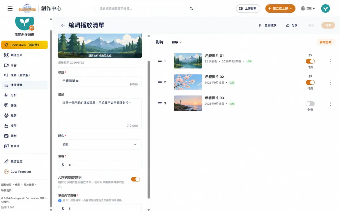This screenshot has height=212, width=340.
Task: Open 音樂庫 in sidebar
Action: pyautogui.click(x=24, y=146)
